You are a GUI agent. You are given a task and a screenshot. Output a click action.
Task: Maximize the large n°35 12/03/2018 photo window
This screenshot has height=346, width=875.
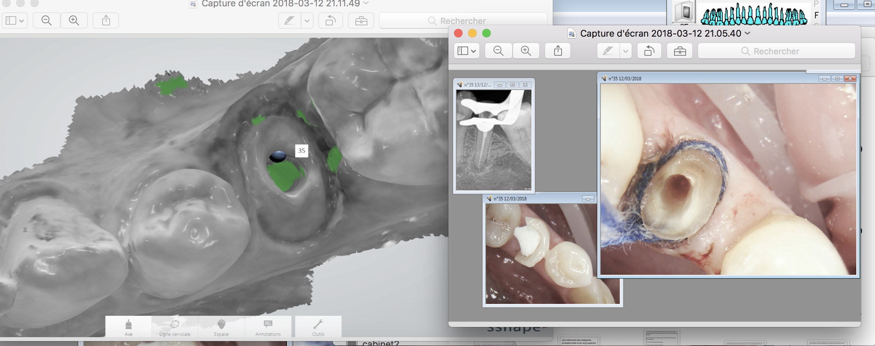click(837, 79)
